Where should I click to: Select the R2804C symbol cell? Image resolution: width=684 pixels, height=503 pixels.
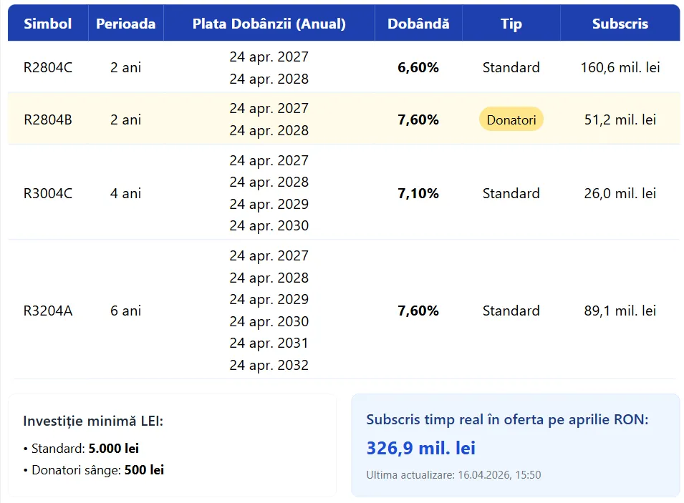48,68
